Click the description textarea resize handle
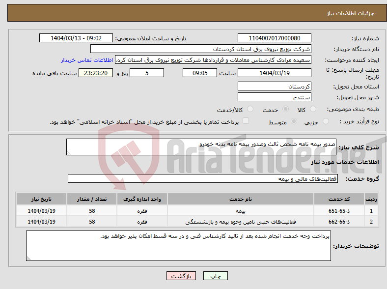Image resolution: width=387 pixels, height=289 pixels. (x=69, y=153)
